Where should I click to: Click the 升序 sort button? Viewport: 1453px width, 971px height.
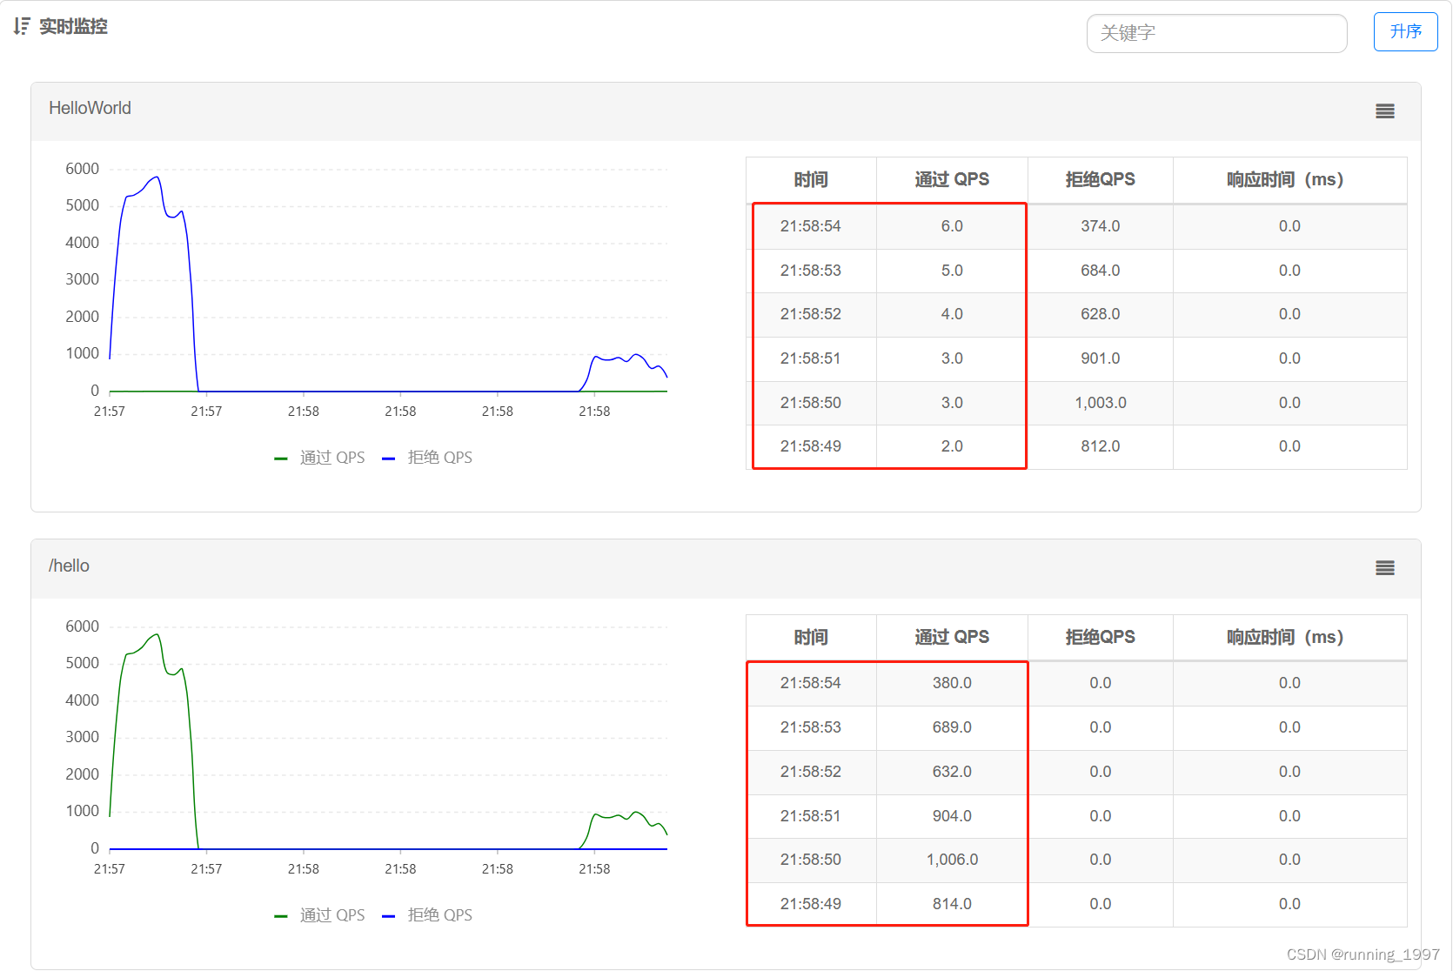tap(1405, 31)
